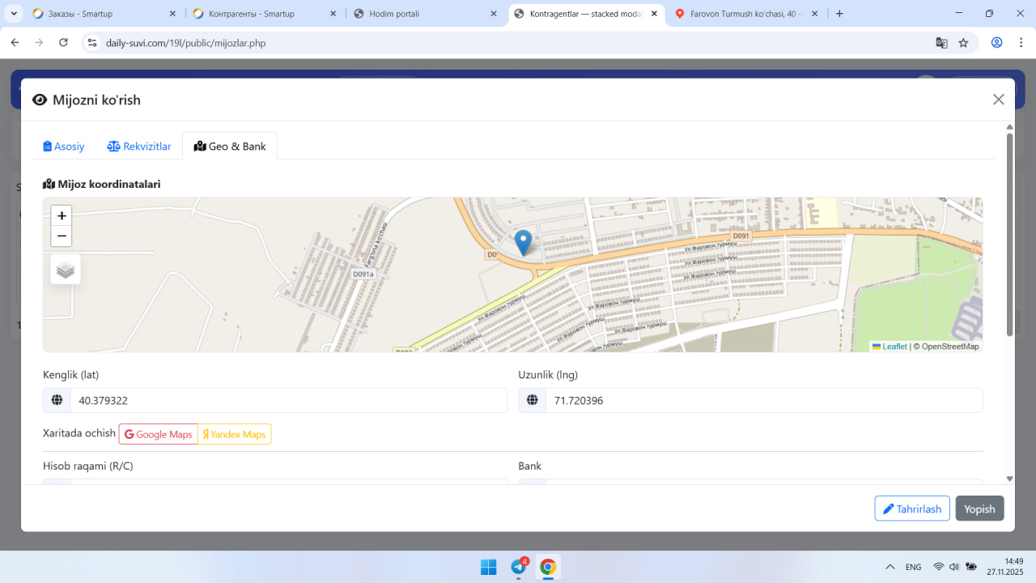This screenshot has width=1036, height=583.
Task: Switch to the Asosiy tab
Action: click(64, 147)
